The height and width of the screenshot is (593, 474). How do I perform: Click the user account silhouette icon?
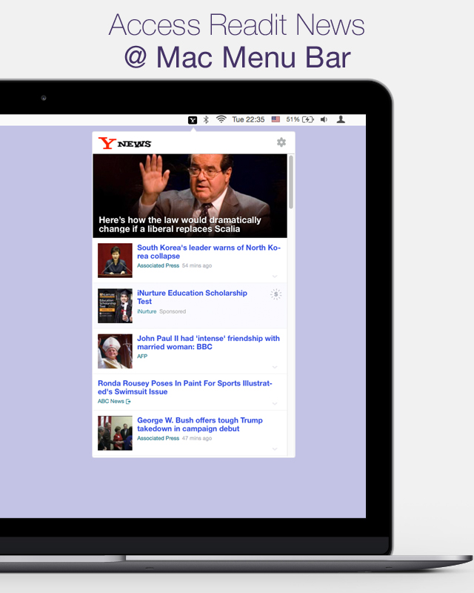point(341,119)
